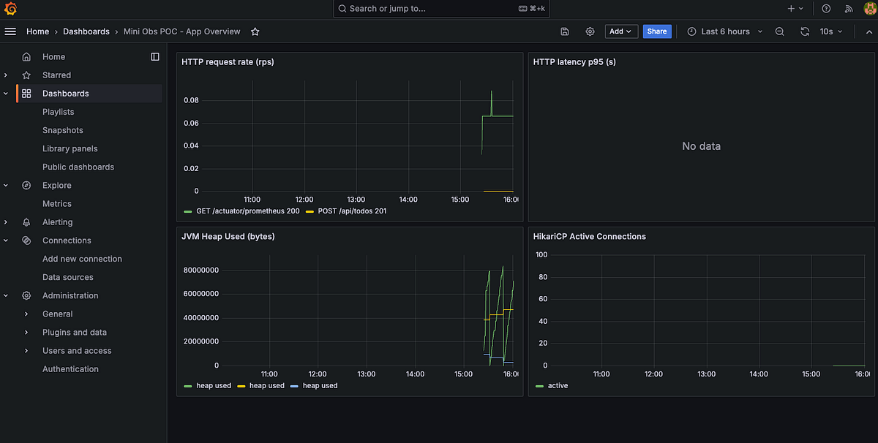Image resolution: width=878 pixels, height=443 pixels.
Task: Click the Connections icon in sidebar
Action: [x=26, y=241]
